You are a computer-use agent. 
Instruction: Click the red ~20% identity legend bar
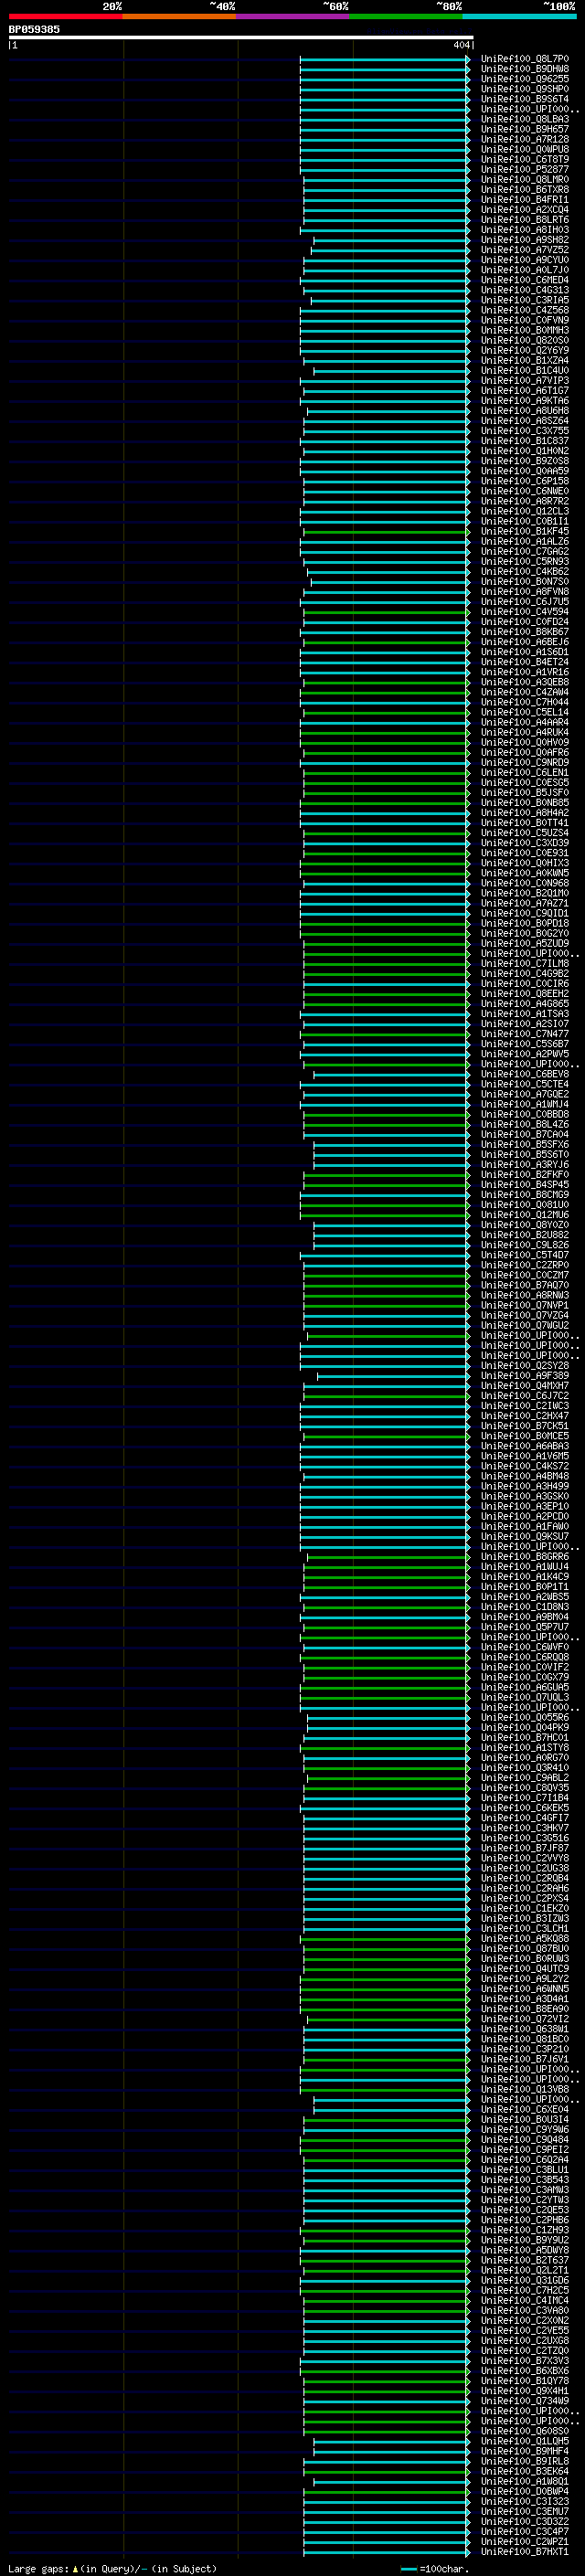[x=65, y=16]
